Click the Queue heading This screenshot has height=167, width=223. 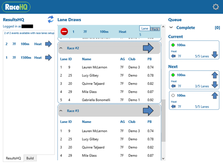[x=175, y=20]
